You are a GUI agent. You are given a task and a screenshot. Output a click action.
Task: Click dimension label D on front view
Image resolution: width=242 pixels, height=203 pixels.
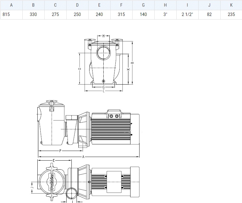(80, 69)
